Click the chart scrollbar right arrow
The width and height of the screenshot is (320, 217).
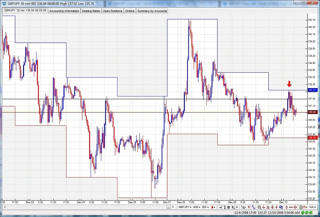(x=173, y=207)
